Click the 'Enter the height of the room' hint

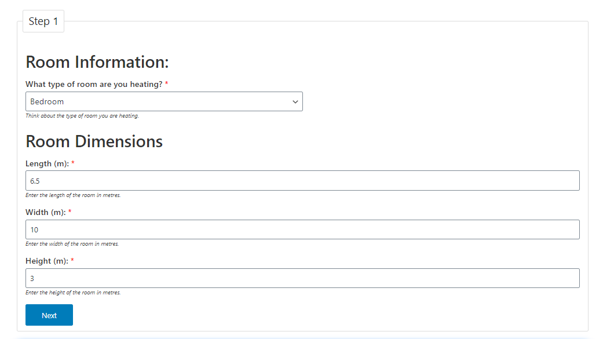coord(73,293)
